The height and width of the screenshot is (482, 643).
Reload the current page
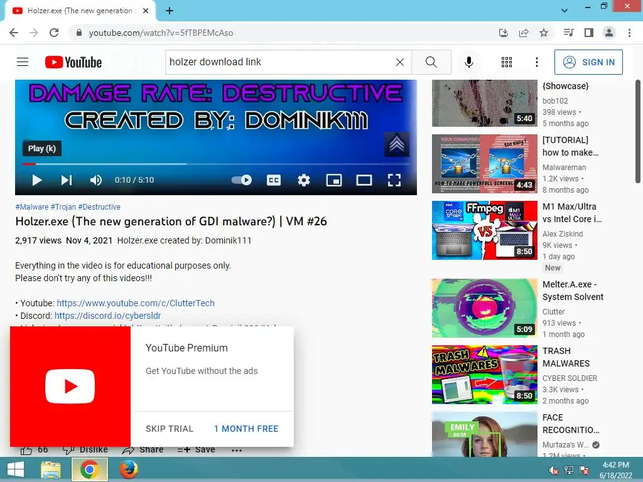(x=54, y=33)
